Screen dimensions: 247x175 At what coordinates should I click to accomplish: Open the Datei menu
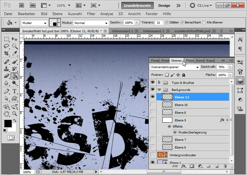pyautogui.click(x=8, y=14)
